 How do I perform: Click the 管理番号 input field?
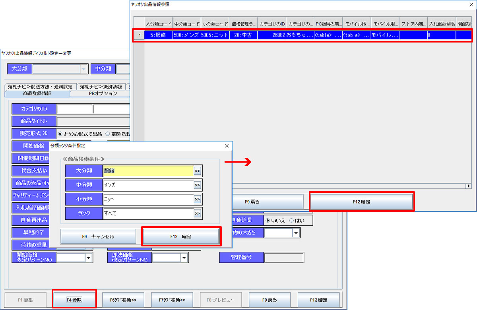coord(284,258)
